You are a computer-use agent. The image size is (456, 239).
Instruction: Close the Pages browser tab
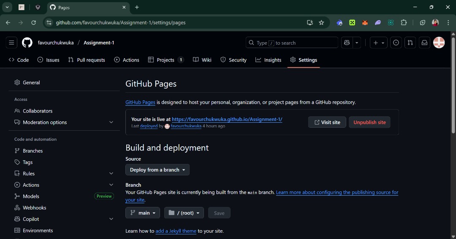[x=124, y=7]
